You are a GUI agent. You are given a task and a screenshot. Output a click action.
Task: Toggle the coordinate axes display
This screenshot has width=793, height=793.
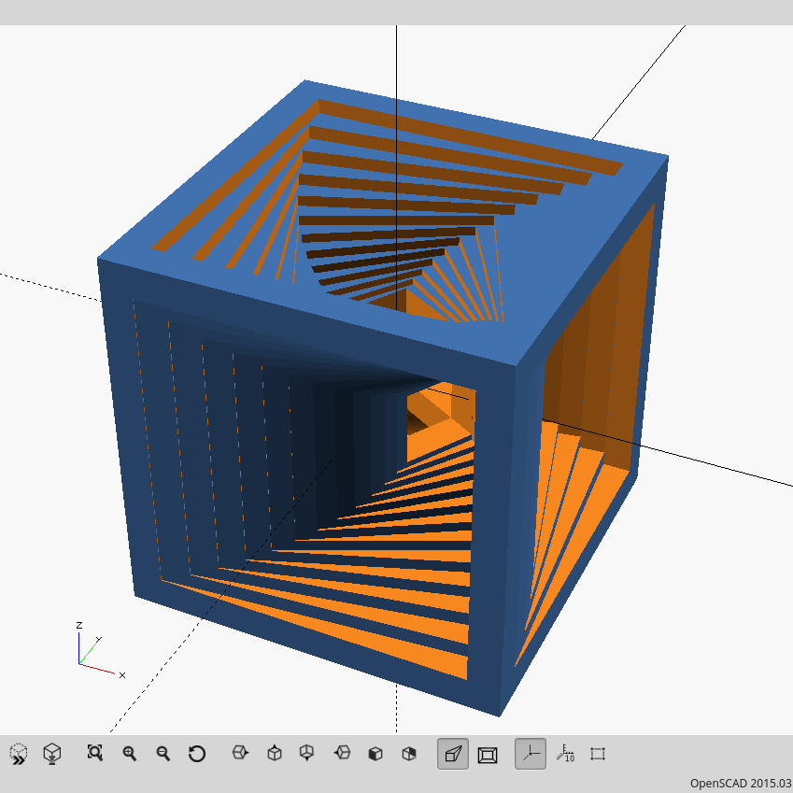530,754
